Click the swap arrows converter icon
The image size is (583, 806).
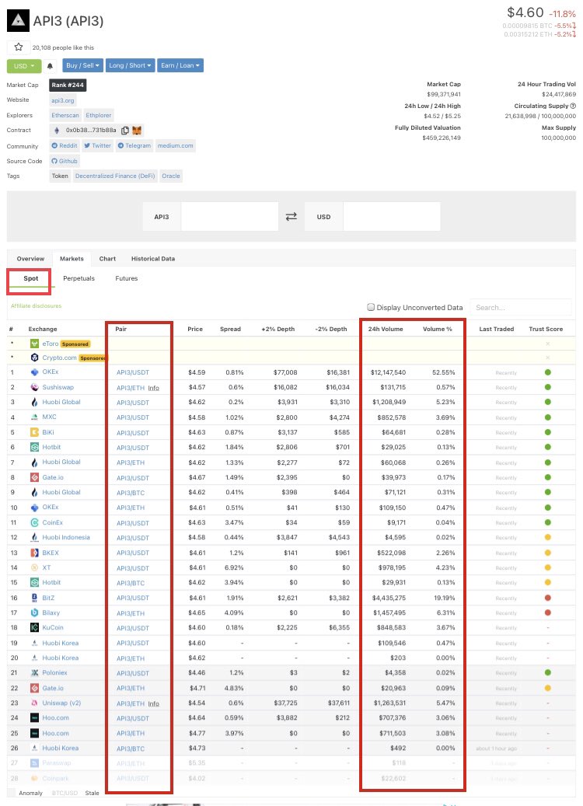(291, 216)
